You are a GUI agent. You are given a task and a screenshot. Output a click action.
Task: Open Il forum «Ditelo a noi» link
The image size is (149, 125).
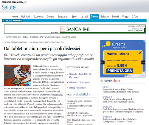coord(80,82)
